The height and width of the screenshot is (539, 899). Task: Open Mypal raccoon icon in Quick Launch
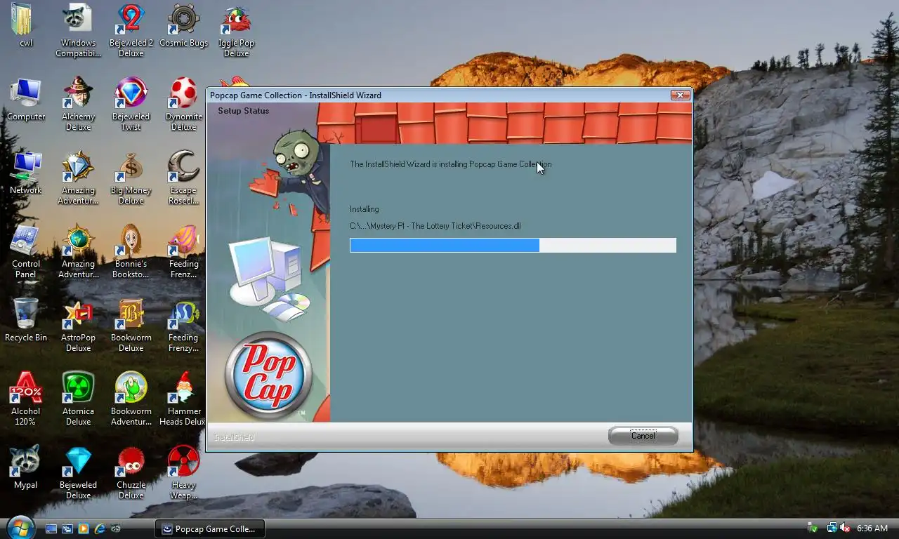tap(116, 528)
